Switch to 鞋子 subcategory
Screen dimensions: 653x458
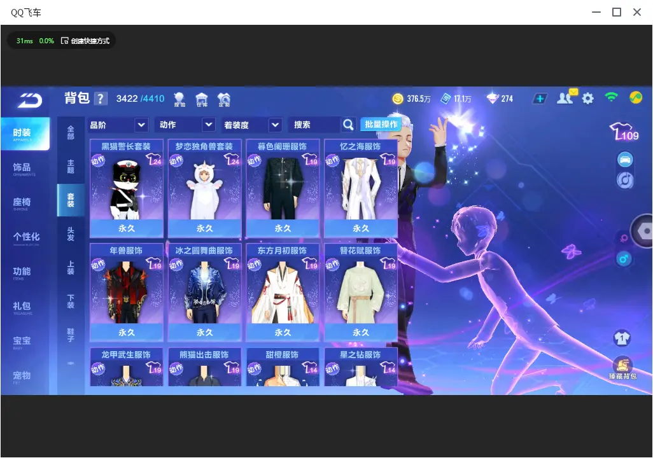click(x=71, y=335)
